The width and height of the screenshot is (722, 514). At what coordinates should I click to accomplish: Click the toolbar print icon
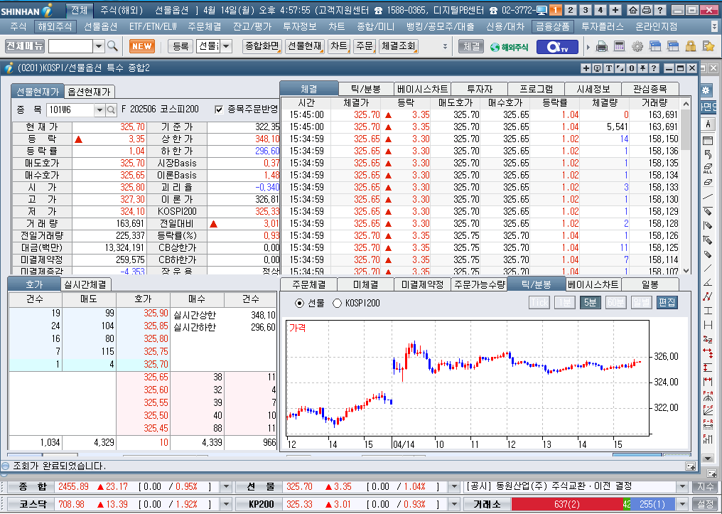[x=602, y=46]
